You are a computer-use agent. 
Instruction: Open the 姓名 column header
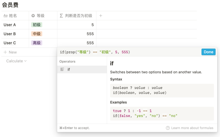[x=13, y=16]
